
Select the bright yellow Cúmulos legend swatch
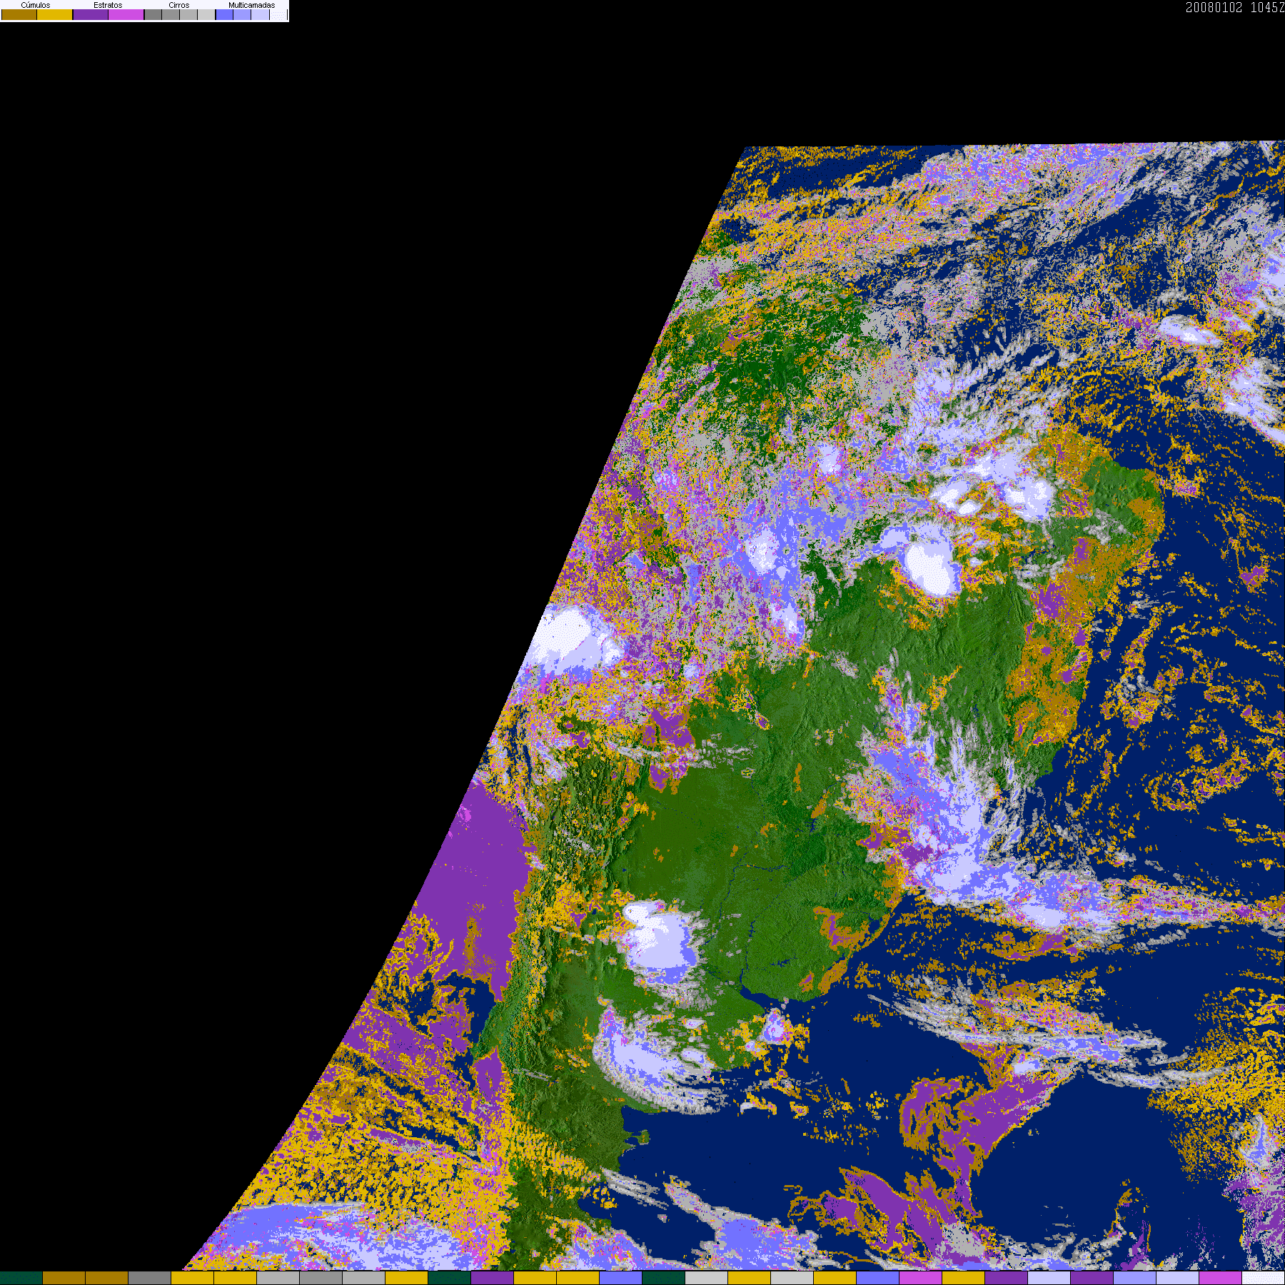(55, 15)
